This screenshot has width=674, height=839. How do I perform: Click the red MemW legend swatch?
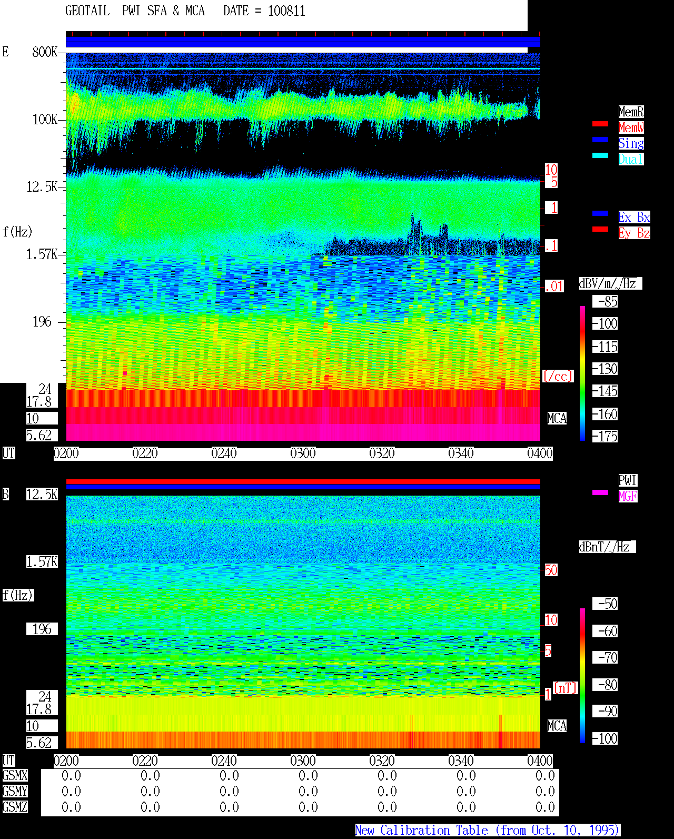click(600, 124)
